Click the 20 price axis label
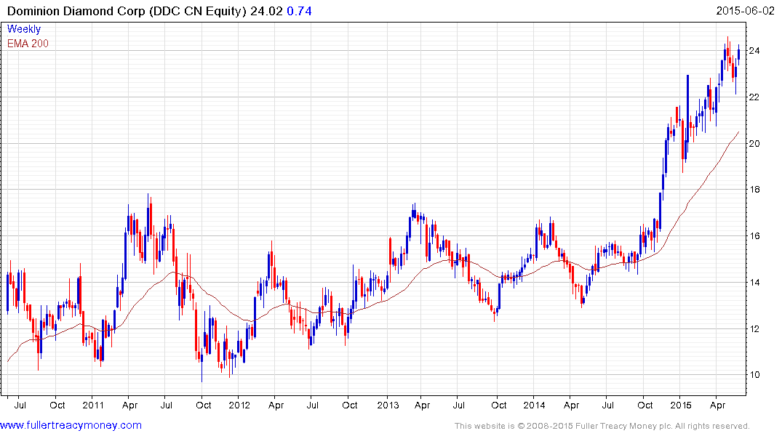The height and width of the screenshot is (436, 782). point(754,143)
